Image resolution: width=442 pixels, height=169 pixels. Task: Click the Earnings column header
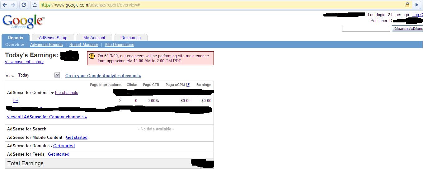coord(204,85)
